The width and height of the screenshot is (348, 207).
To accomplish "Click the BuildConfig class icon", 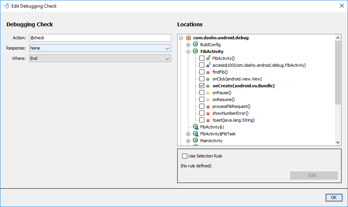I will 196,45.
